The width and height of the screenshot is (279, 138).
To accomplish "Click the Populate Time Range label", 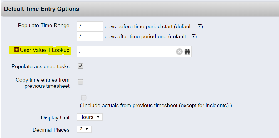I will pos(44,26).
